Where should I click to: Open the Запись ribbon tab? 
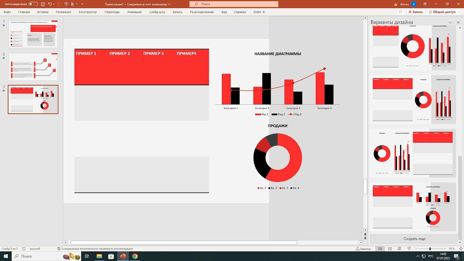click(177, 12)
